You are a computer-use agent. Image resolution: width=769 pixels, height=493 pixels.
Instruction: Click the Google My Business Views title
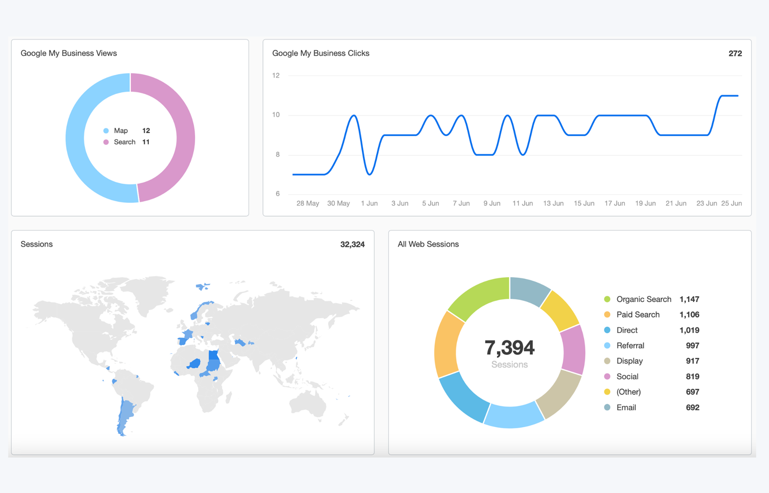tap(69, 53)
